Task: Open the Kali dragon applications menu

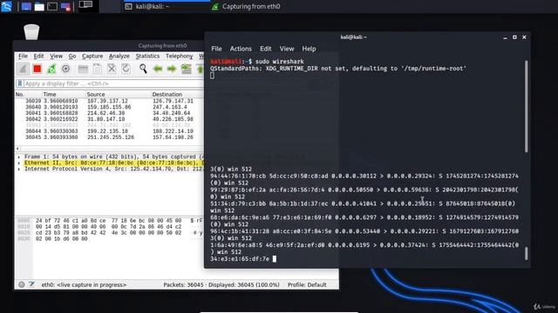Action: pos(6,6)
